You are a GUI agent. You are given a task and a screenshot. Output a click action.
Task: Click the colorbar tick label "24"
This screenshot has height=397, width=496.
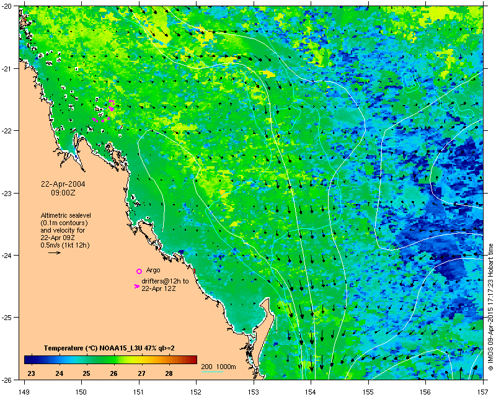click(x=59, y=373)
